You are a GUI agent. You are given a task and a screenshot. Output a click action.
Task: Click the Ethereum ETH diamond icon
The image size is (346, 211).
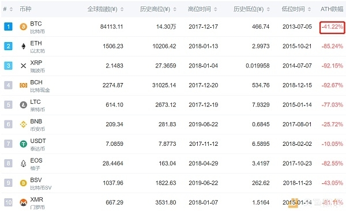[x=24, y=46]
